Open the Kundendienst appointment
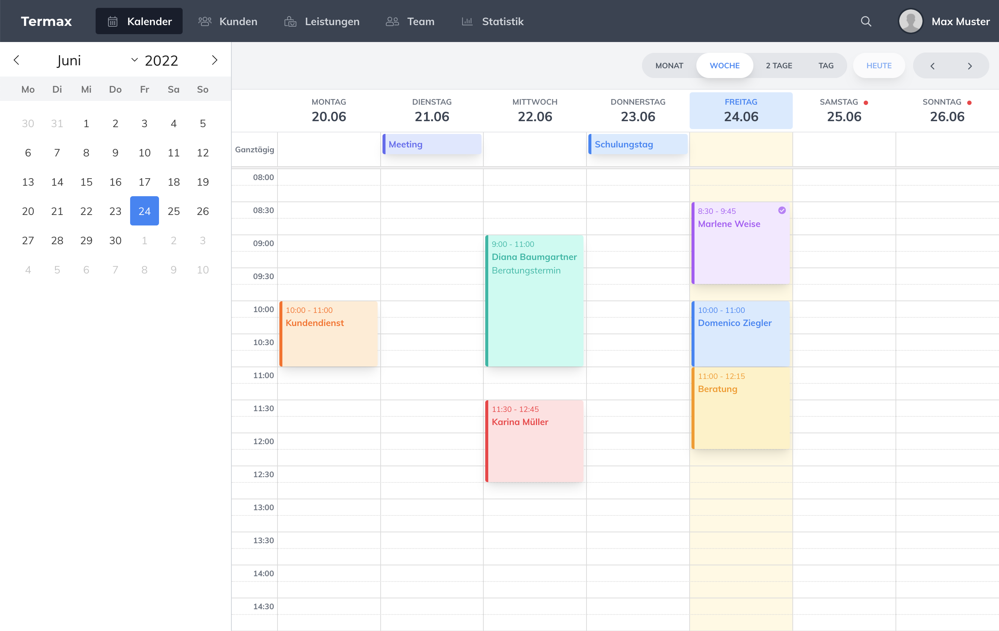Viewport: 999px width, 631px height. 328,334
